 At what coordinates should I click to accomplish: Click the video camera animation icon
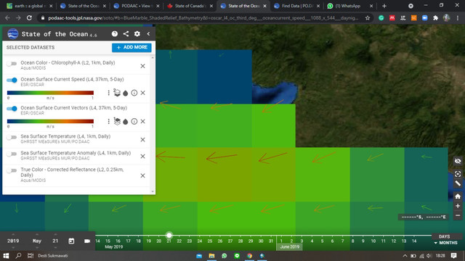pos(87,241)
